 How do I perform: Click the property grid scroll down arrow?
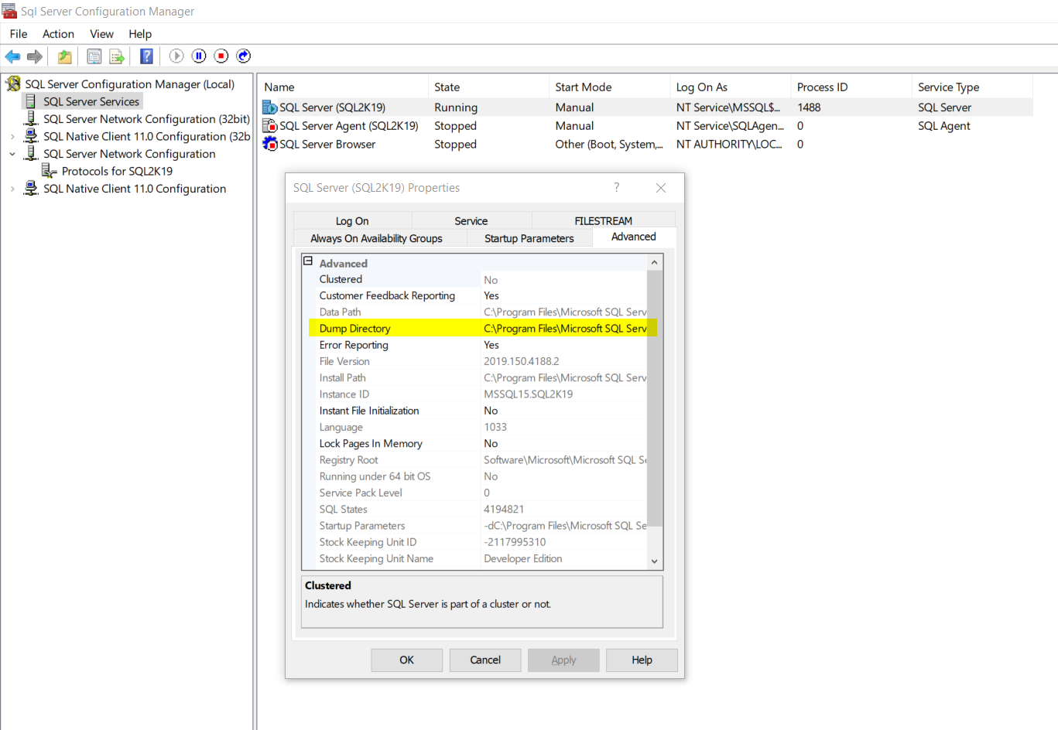[655, 561]
